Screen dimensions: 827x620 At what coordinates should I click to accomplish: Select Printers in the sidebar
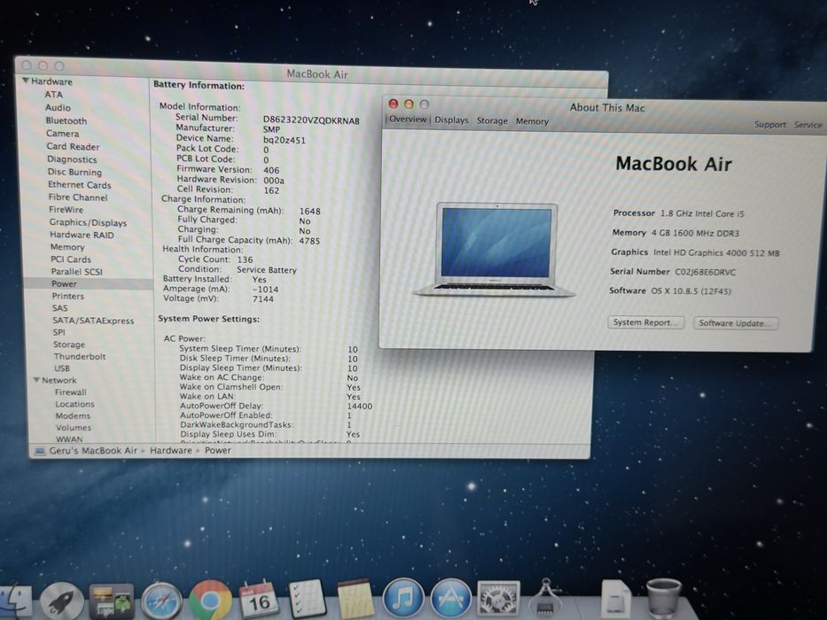tap(68, 296)
